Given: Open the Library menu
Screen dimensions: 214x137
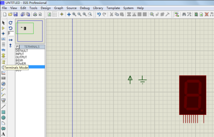Looking at the screenshot, I should click(x=98, y=8).
